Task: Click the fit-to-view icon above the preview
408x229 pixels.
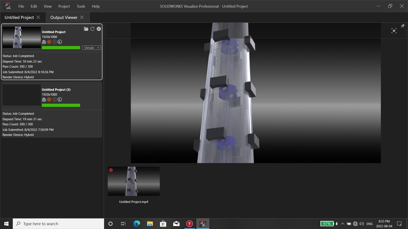Action: tap(394, 31)
